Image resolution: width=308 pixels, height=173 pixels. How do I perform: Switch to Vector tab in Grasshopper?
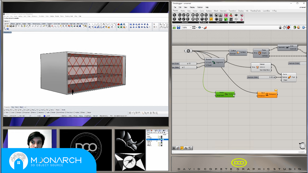coord(195,11)
